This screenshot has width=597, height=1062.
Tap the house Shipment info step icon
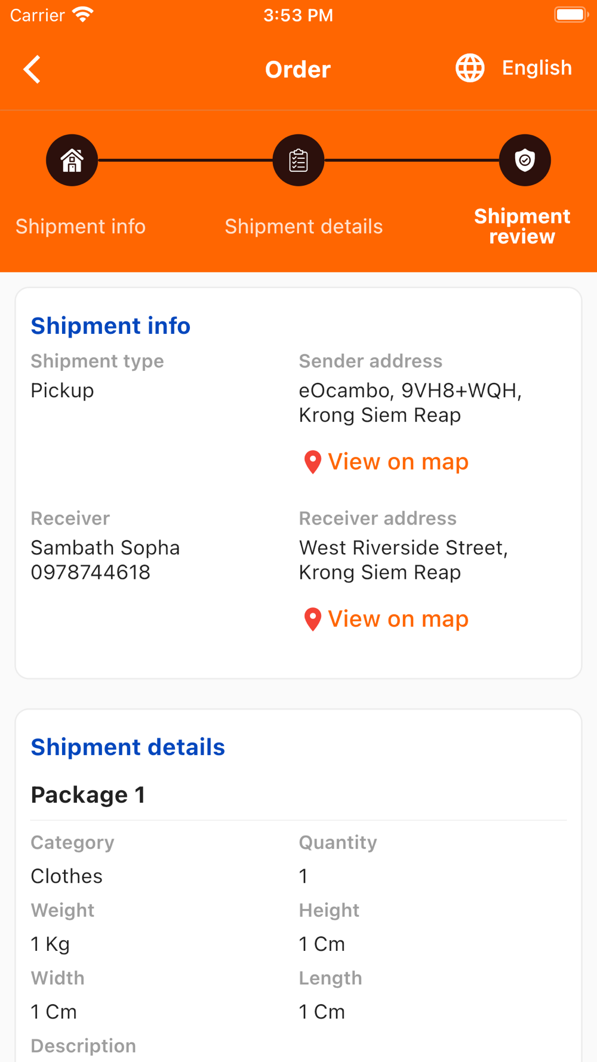(x=72, y=160)
